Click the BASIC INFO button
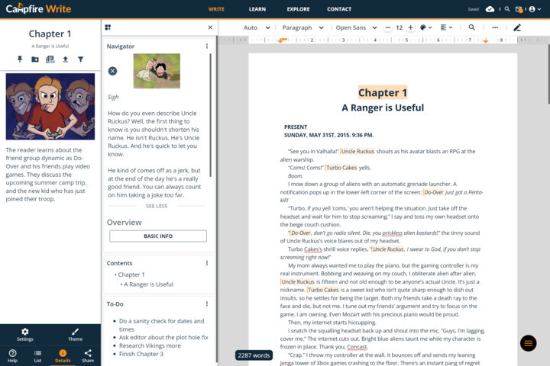Image resolution: width=550 pixels, height=366 pixels. (x=158, y=236)
